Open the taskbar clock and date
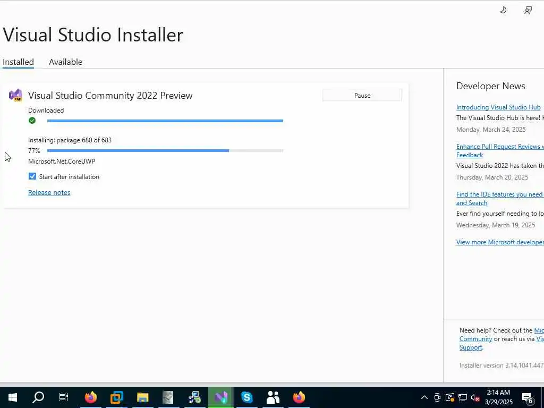Viewport: 544px width, 408px height. pos(498,397)
